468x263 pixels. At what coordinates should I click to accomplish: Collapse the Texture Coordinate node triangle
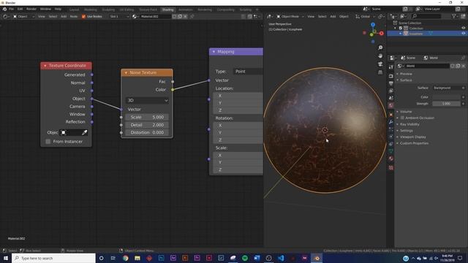tap(45, 66)
